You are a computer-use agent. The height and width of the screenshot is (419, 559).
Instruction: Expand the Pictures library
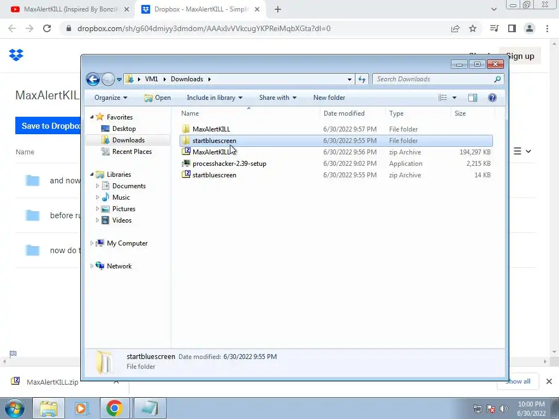point(97,209)
